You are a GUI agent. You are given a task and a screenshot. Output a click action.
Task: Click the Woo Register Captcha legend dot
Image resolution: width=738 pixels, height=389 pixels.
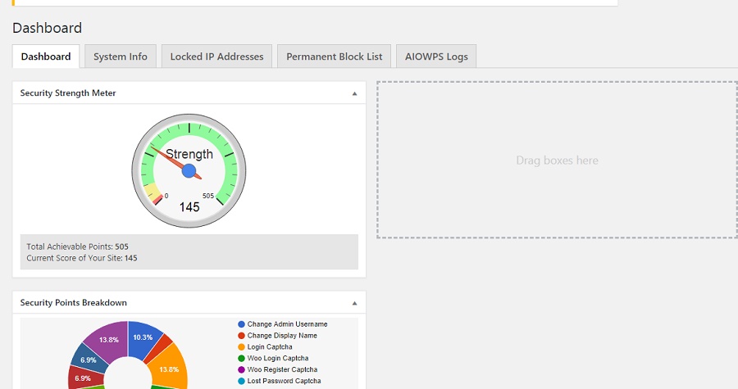tap(241, 369)
